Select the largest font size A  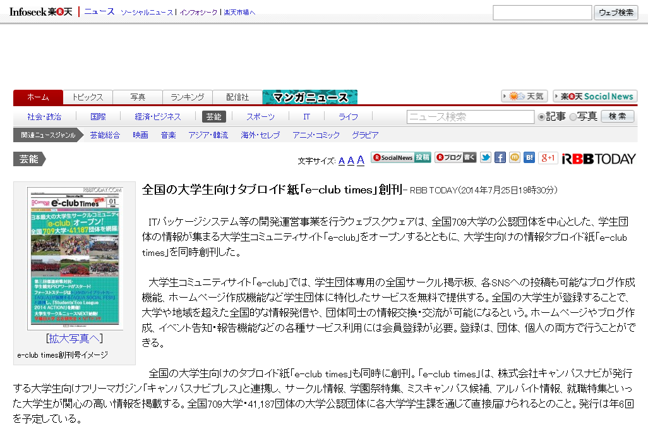coord(361,160)
